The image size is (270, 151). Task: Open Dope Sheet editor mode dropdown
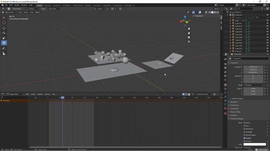[x=15, y=94]
